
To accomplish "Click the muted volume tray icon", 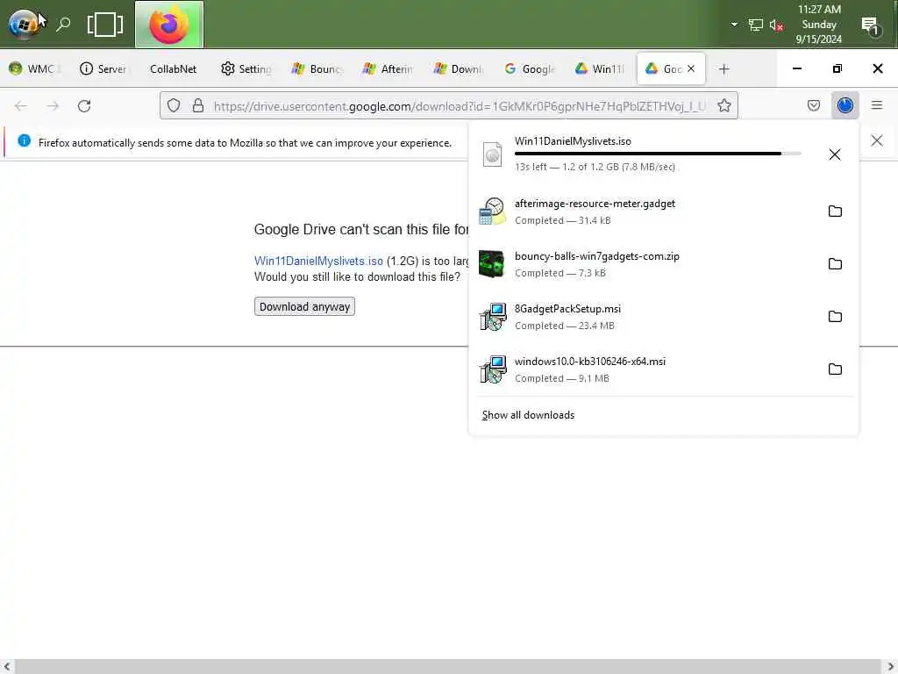I will click(x=776, y=25).
